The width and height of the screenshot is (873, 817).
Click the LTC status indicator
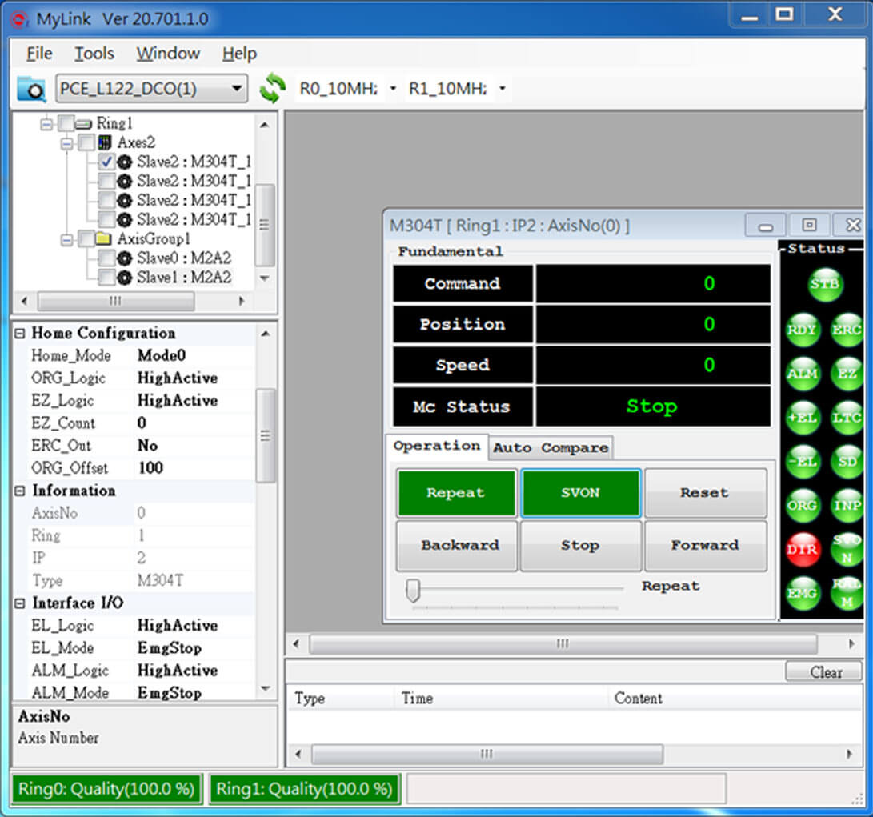coord(847,418)
